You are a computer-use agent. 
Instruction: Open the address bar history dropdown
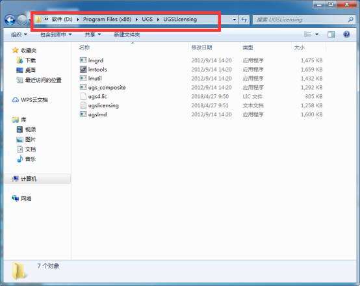[x=234, y=19]
